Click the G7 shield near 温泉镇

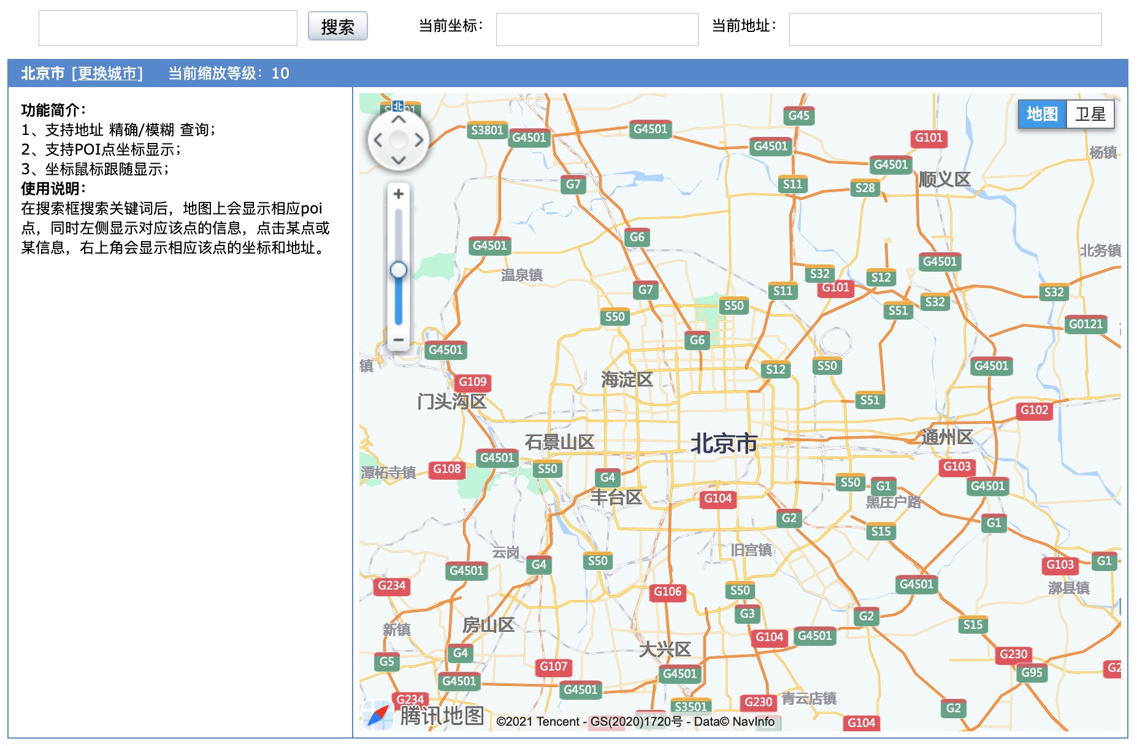coord(645,290)
